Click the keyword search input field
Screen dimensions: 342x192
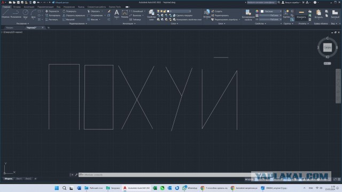[x=261, y=2]
